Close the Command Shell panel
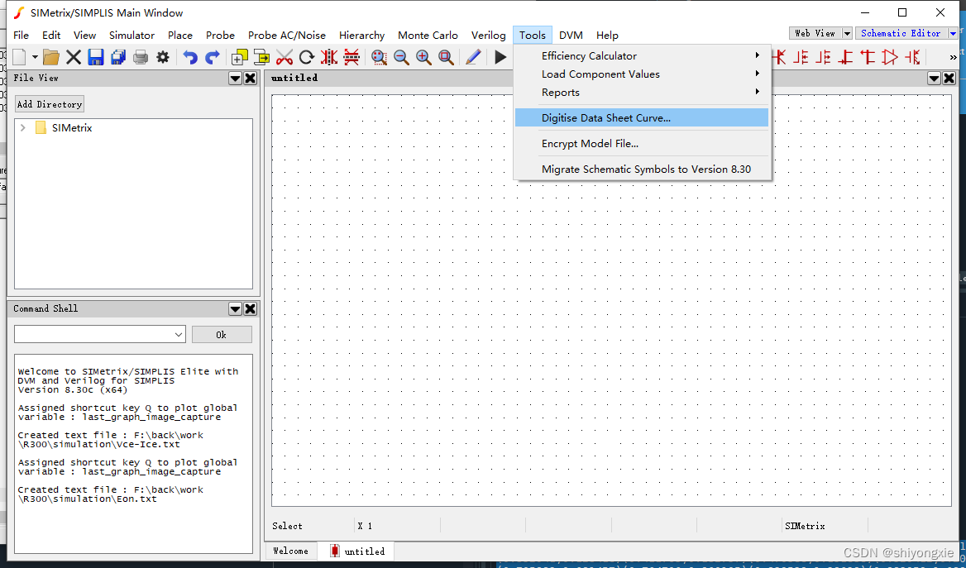This screenshot has height=568, width=966. click(250, 308)
